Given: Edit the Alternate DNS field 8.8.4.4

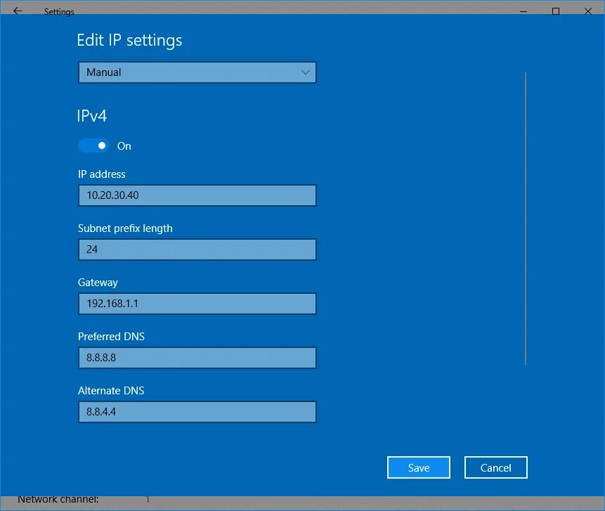Looking at the screenshot, I should click(x=197, y=411).
